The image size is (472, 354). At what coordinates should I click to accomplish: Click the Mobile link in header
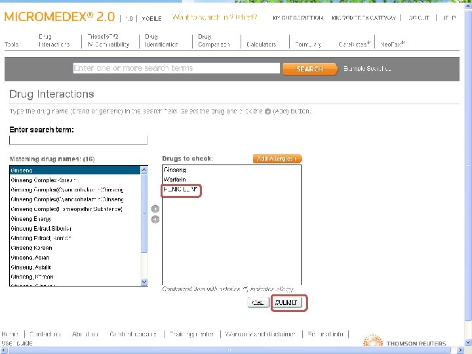(151, 18)
